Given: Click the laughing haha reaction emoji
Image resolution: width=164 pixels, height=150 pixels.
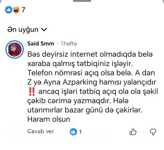Looking at the screenshot, I should 16,10.
